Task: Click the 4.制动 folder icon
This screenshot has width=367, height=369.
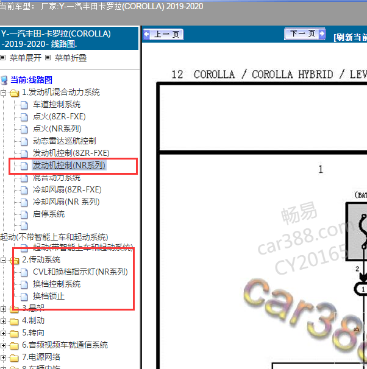Action: pyautogui.click(x=15, y=322)
